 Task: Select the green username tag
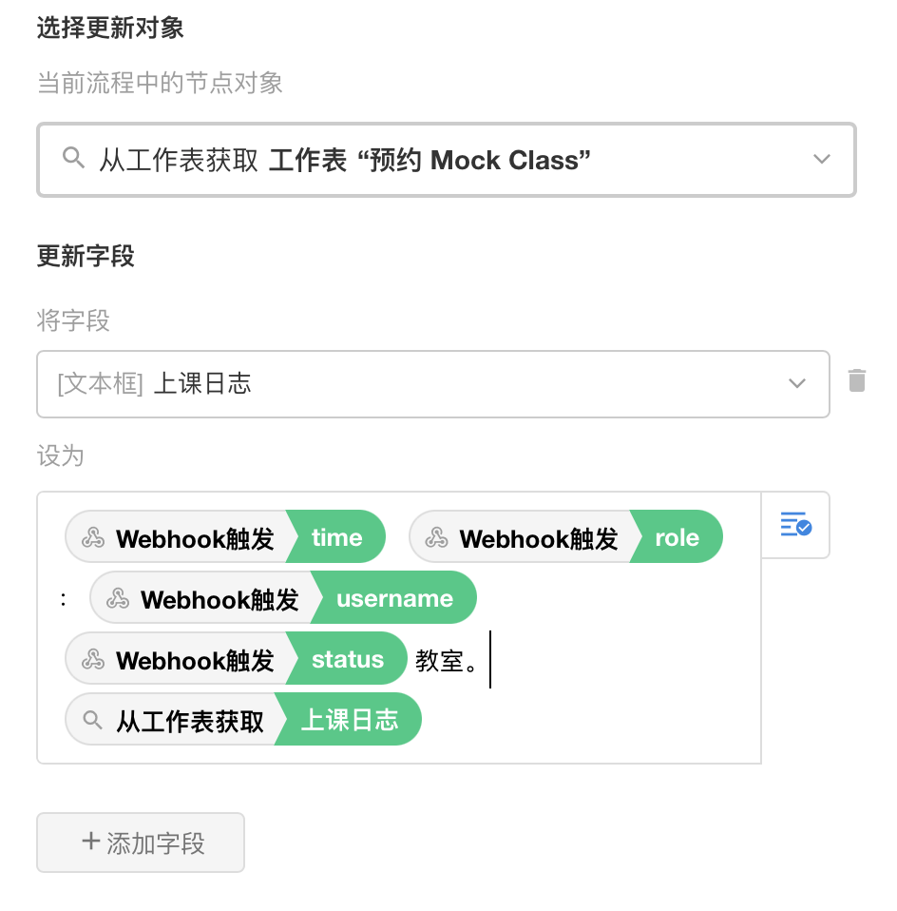point(394,599)
